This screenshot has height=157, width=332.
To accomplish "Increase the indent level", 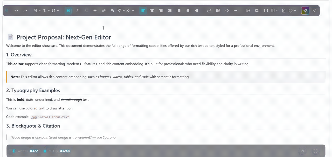I will 196,11.
